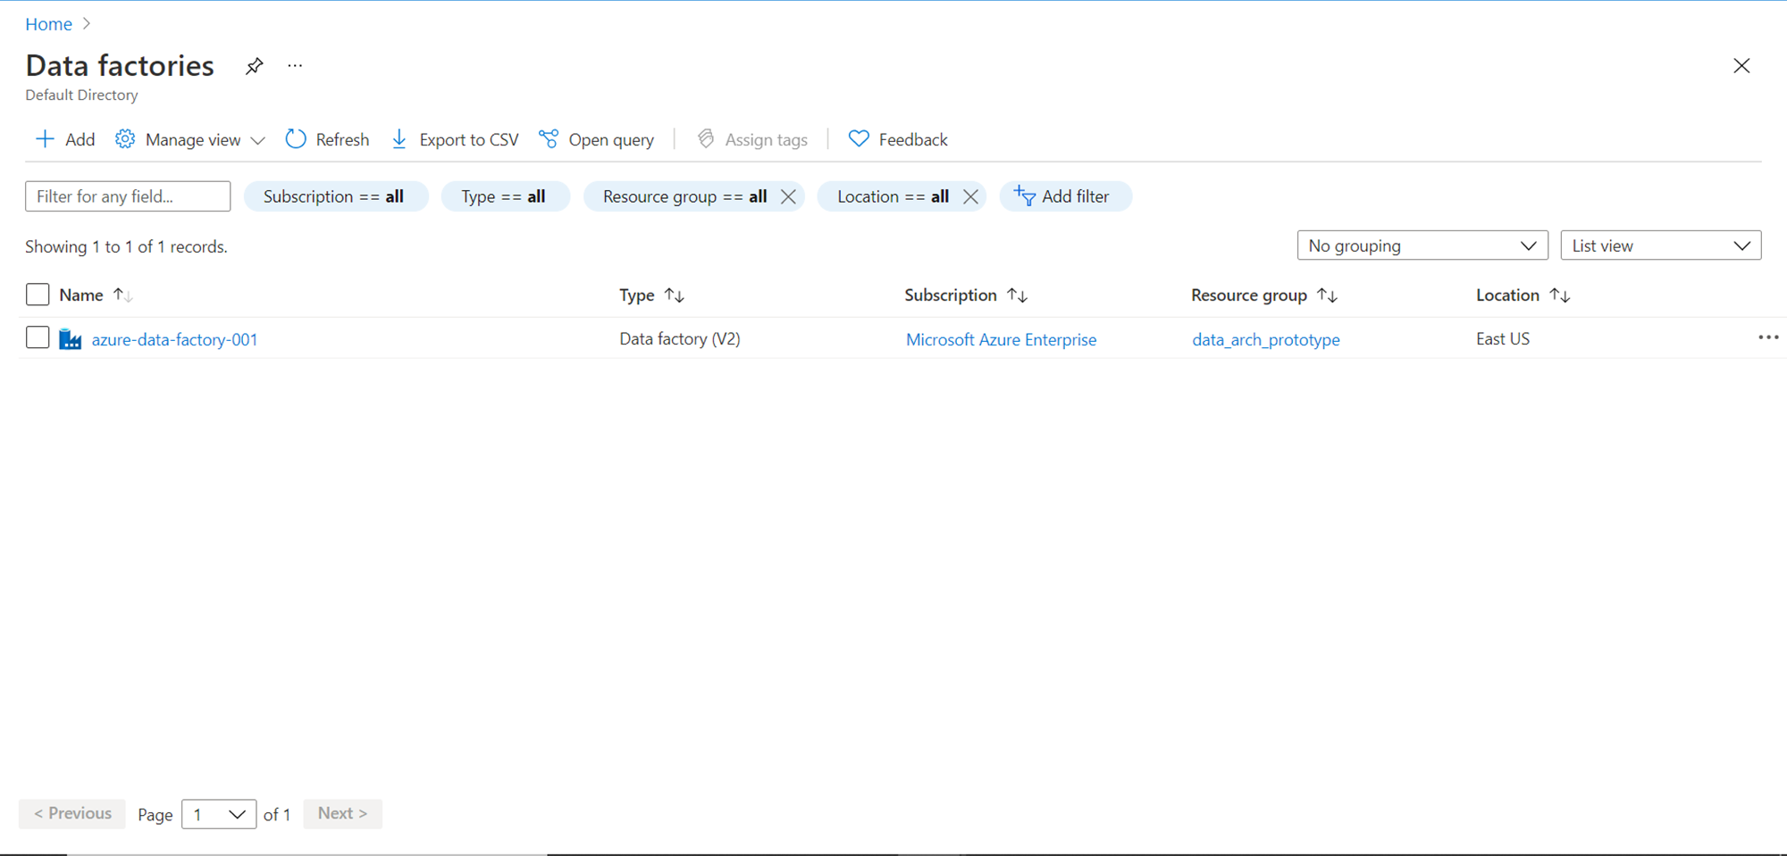Image resolution: width=1787 pixels, height=856 pixels.
Task: Open the page number dropdown
Action: point(219,814)
